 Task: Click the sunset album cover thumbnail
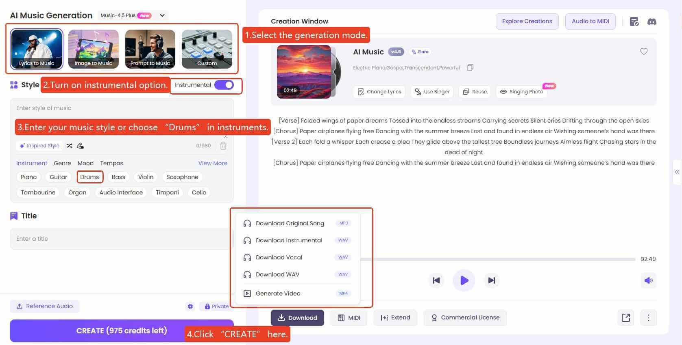pos(304,71)
